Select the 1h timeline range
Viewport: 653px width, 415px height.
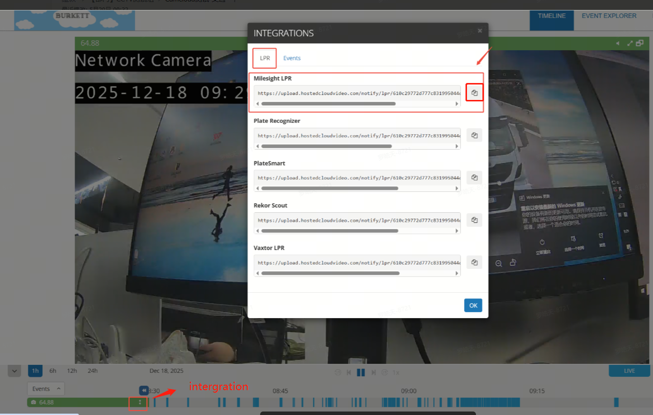click(35, 371)
